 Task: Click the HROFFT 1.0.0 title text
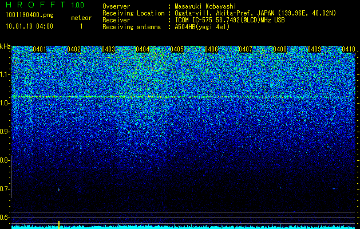(x=45, y=5)
